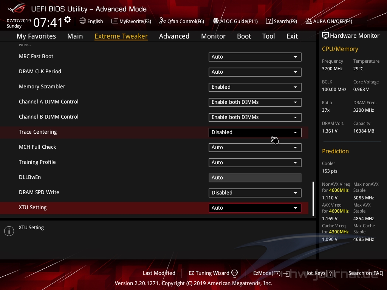Screen dimensions: 387x290
Task: Open Advanced tab
Action: [174, 36]
